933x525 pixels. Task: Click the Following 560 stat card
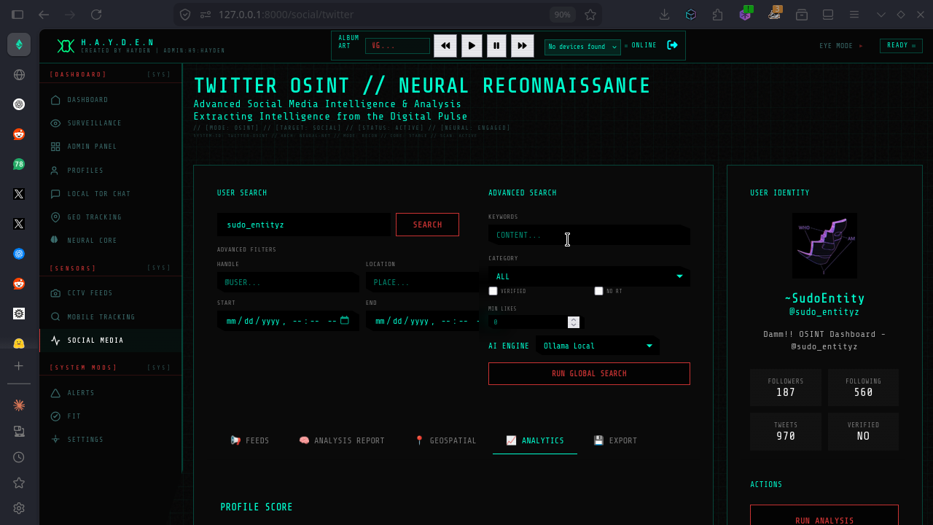pyautogui.click(x=863, y=387)
